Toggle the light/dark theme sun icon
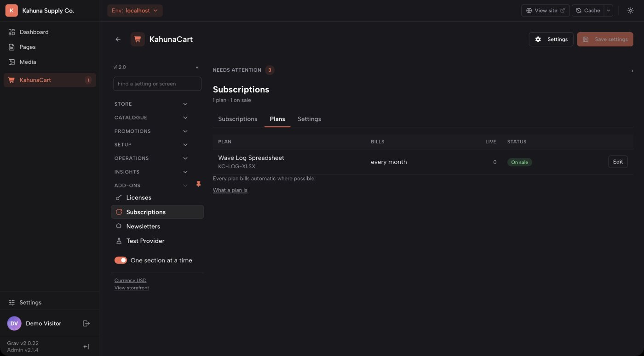Screen dimensions: 644x356 click(631, 11)
